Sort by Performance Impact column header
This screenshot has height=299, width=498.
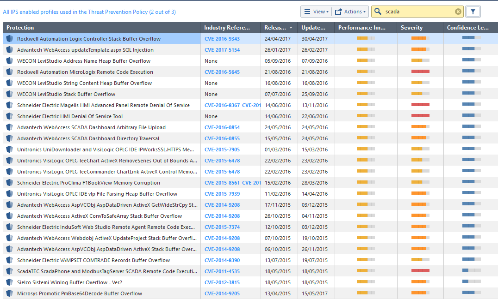click(x=366, y=28)
